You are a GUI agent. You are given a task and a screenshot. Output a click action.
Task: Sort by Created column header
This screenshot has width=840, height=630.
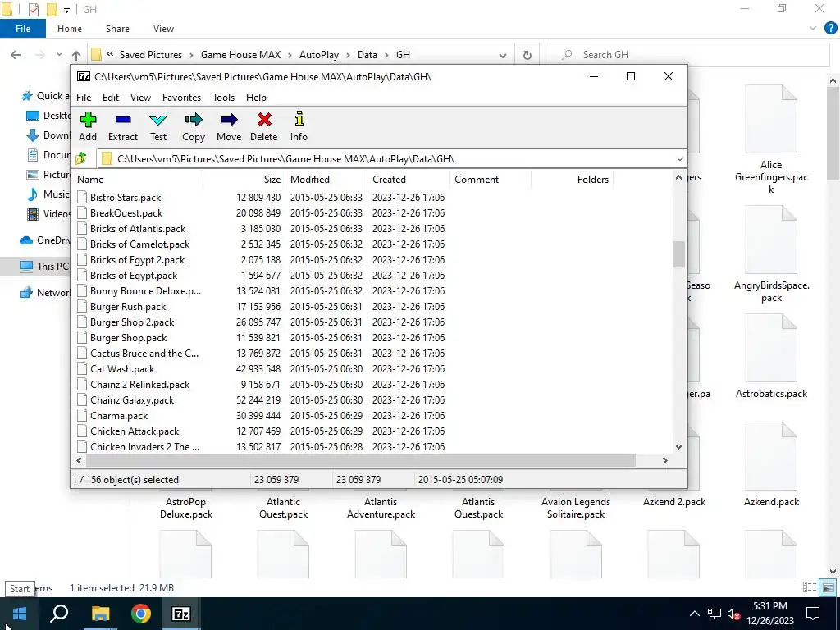pos(409,180)
